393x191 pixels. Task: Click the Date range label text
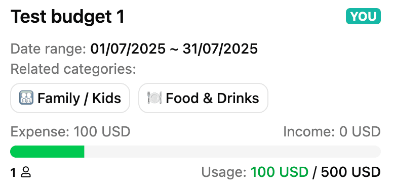pos(49,49)
